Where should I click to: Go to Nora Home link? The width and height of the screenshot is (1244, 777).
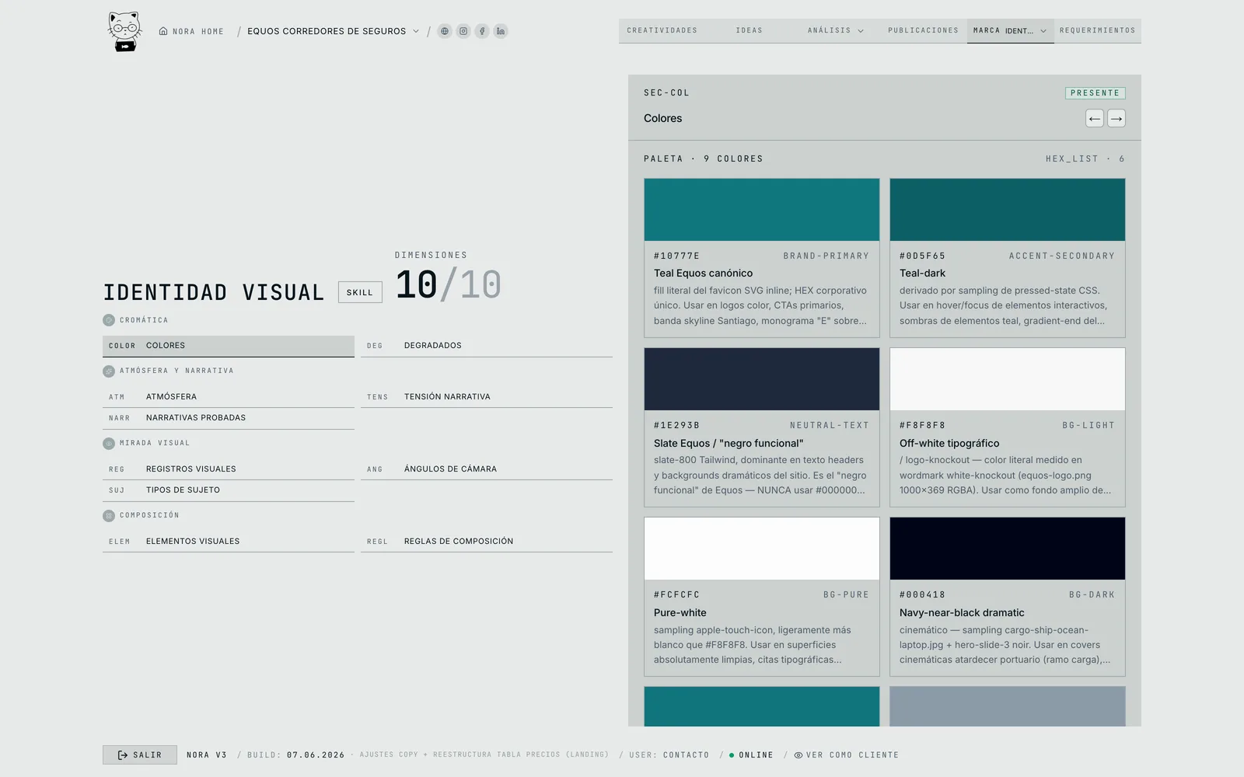tap(191, 32)
